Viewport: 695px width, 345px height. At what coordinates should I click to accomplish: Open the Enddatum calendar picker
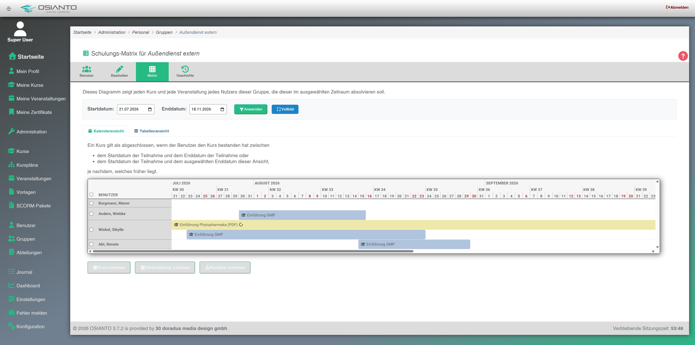click(222, 109)
